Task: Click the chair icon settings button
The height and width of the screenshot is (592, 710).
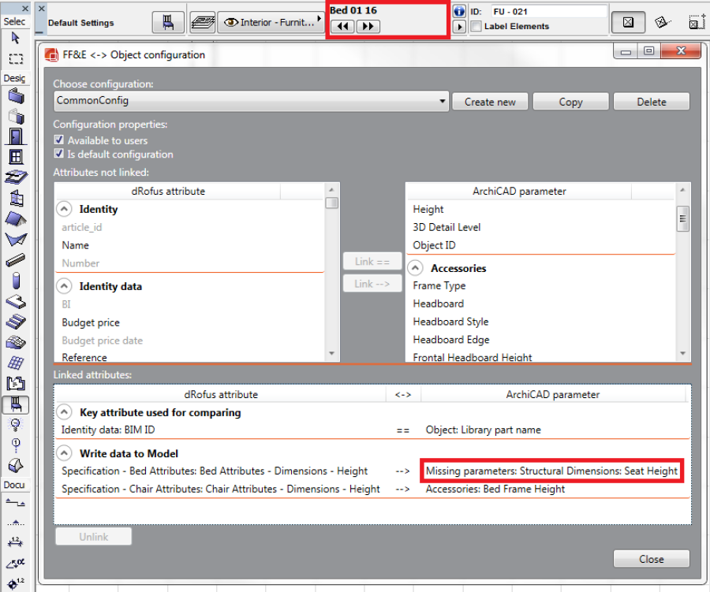Action: [168, 22]
